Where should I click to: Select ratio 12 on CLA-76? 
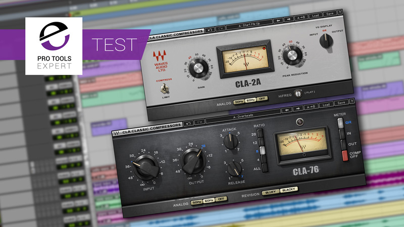click(261, 142)
